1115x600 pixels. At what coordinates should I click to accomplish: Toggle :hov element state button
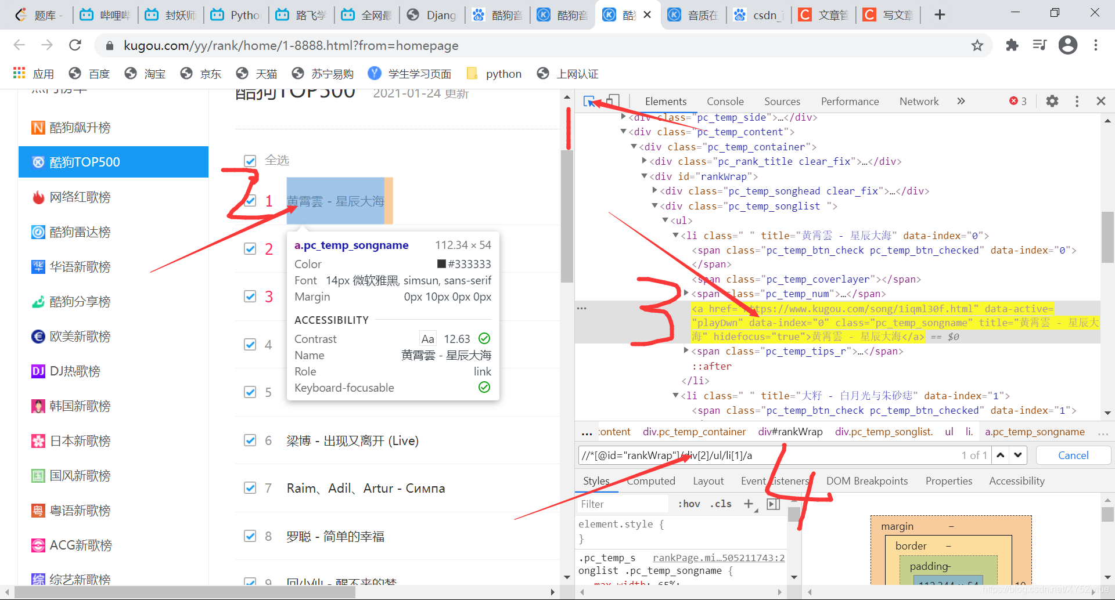pos(689,504)
